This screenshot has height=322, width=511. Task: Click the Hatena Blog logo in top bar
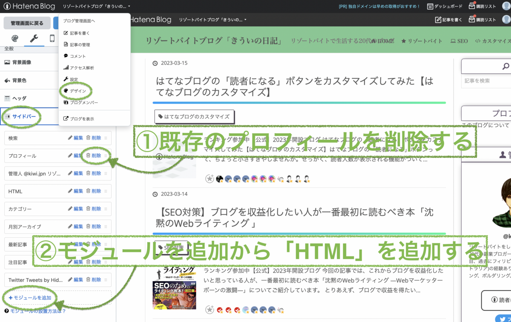(29, 6)
